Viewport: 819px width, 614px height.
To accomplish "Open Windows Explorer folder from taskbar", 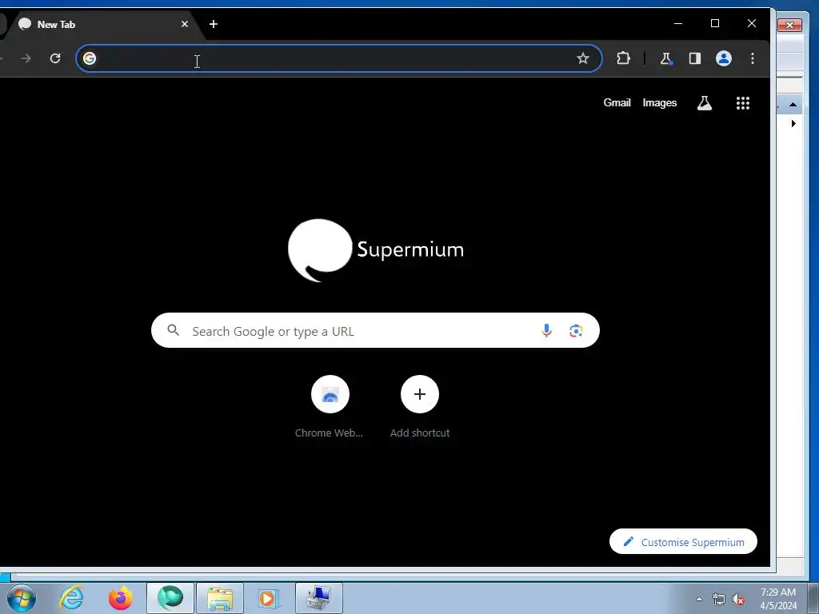I will [x=220, y=598].
